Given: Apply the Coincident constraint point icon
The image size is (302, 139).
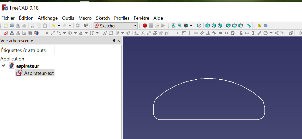Looking at the screenshot, I should point(177,33).
